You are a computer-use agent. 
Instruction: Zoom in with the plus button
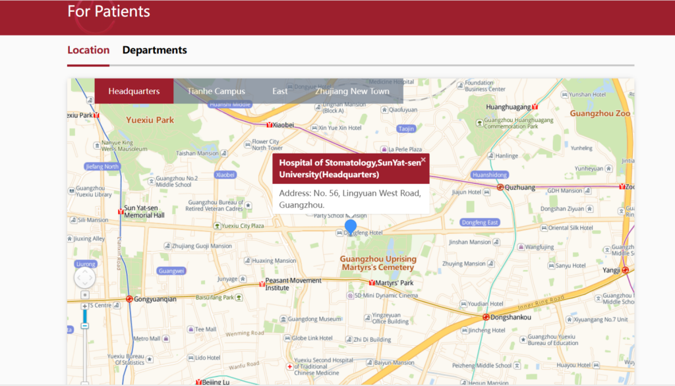tap(85, 306)
